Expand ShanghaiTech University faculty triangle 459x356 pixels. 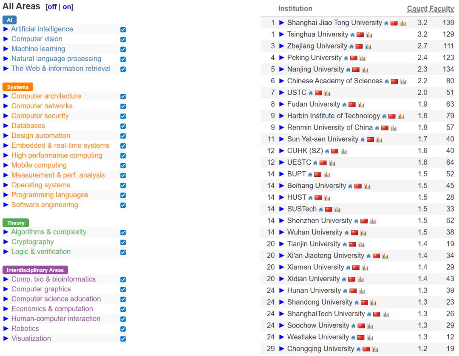click(282, 314)
